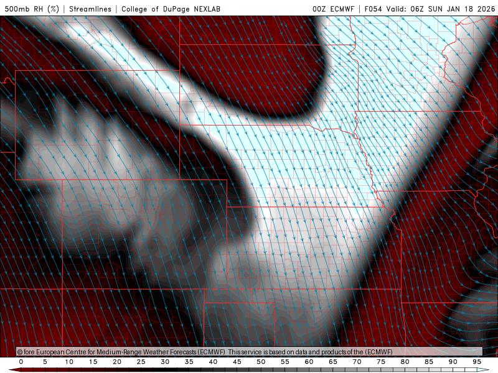Click the "00Z ECMWF" model run label

pyautogui.click(x=333, y=9)
